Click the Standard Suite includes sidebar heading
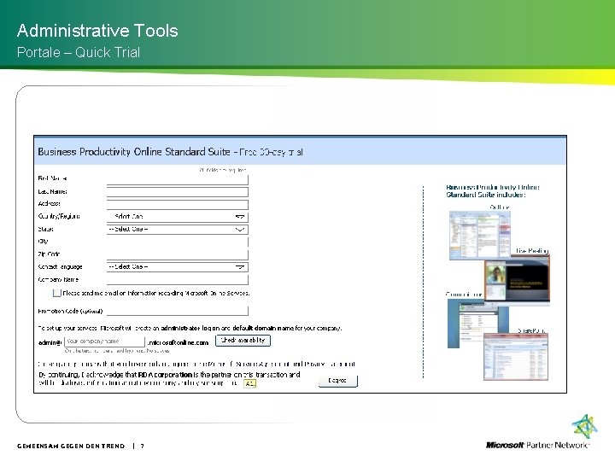 (493, 191)
